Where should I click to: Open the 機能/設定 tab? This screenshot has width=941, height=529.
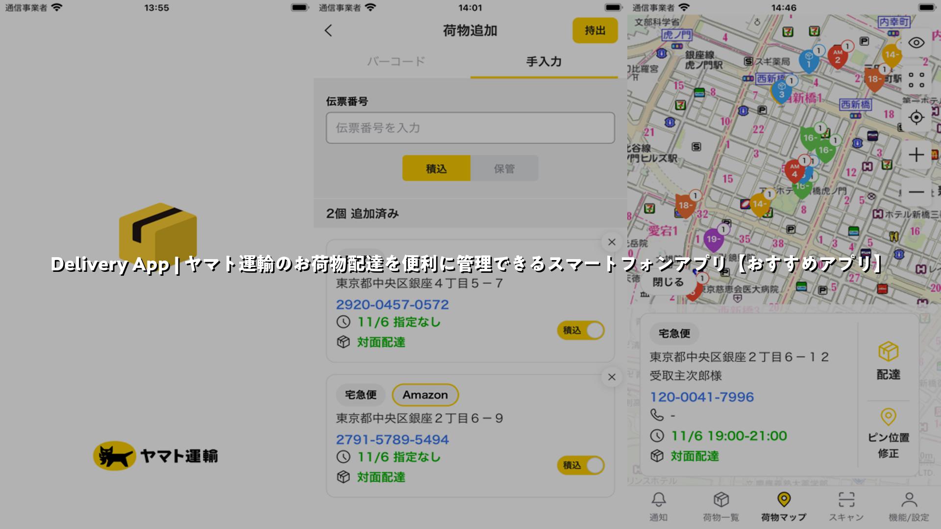point(909,507)
